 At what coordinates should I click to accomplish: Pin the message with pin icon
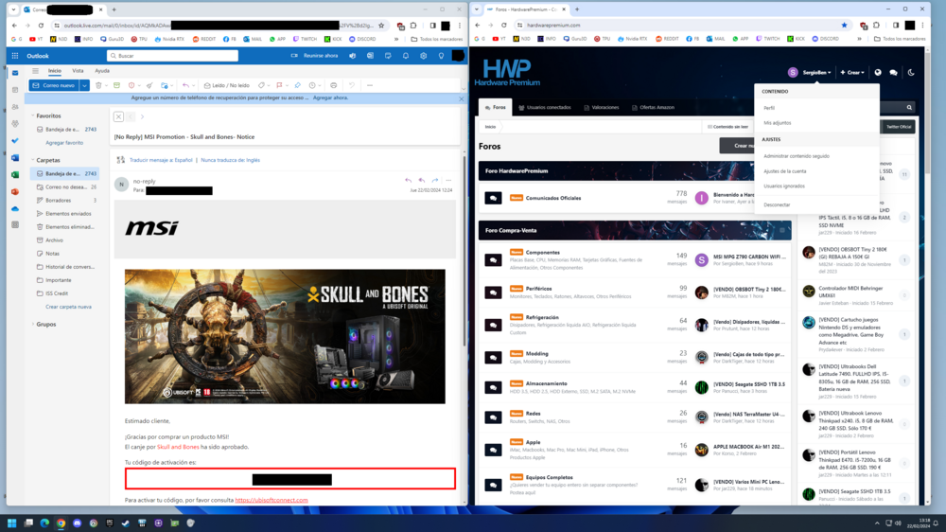point(297,85)
